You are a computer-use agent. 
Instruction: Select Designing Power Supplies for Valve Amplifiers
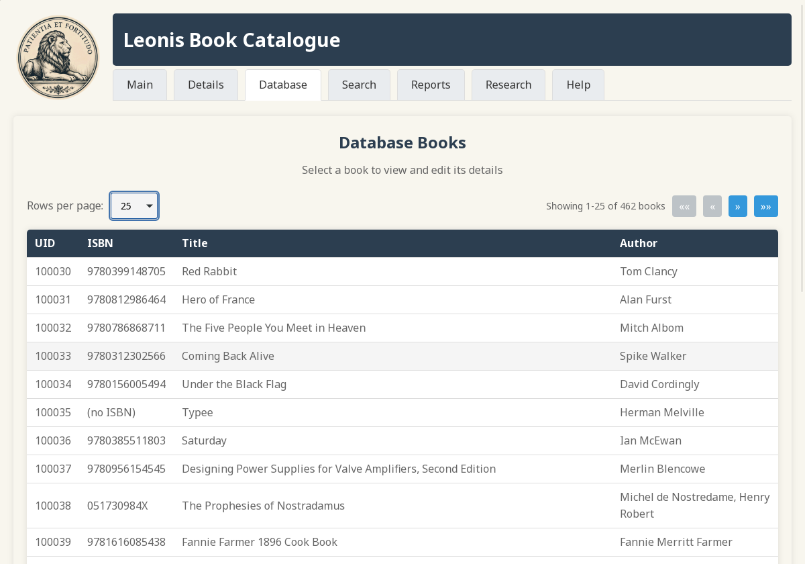click(402, 469)
